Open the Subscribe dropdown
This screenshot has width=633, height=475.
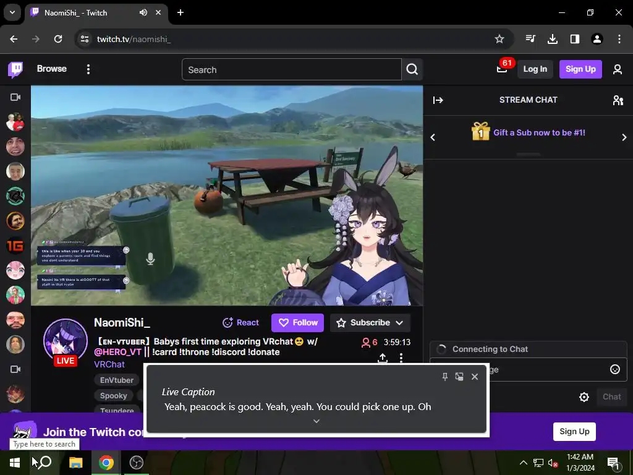(370, 323)
